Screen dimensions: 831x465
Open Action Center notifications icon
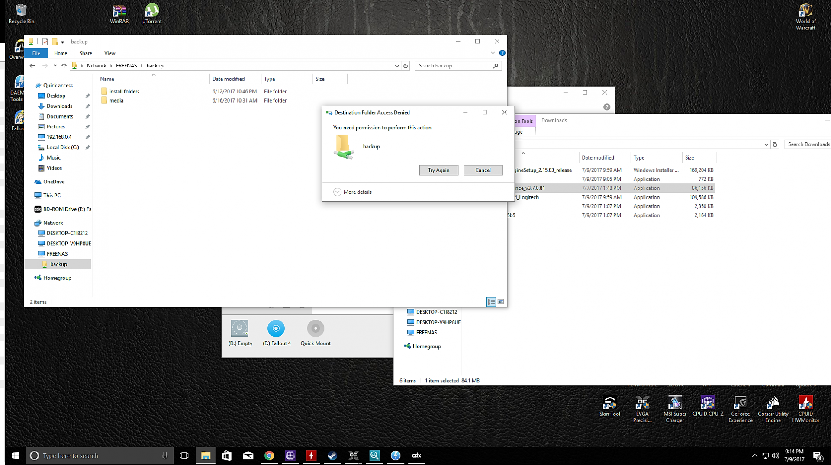click(x=818, y=455)
